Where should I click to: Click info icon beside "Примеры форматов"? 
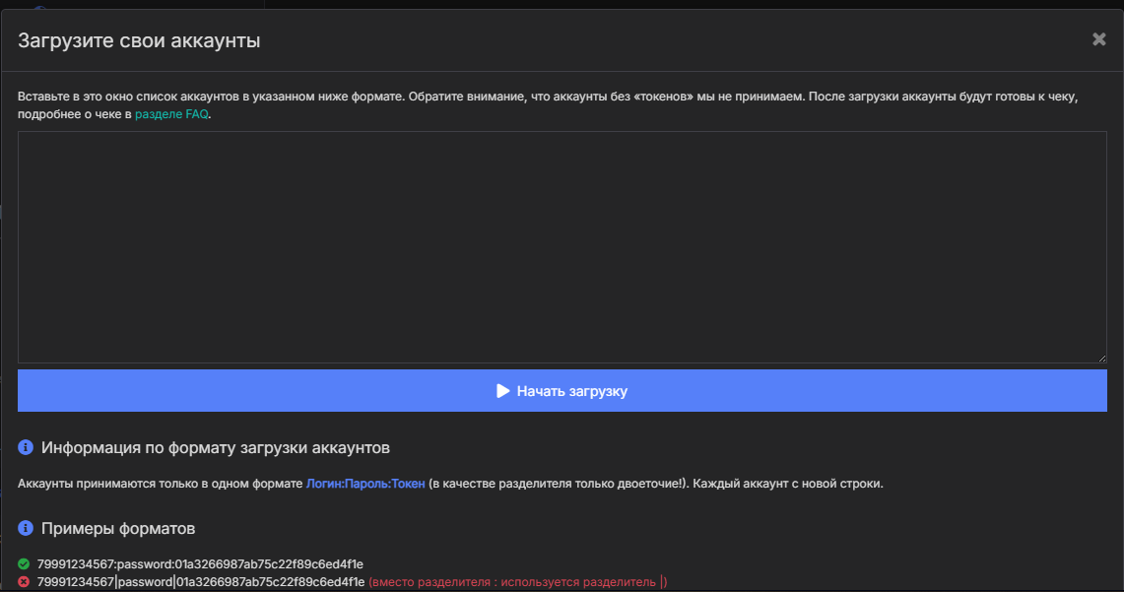(x=26, y=528)
